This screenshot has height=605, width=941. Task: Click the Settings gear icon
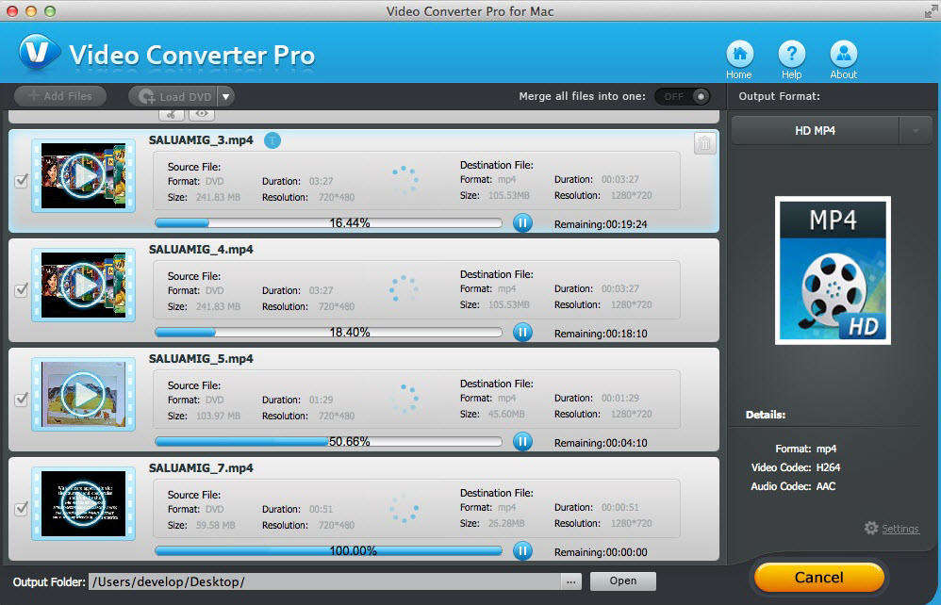(871, 528)
